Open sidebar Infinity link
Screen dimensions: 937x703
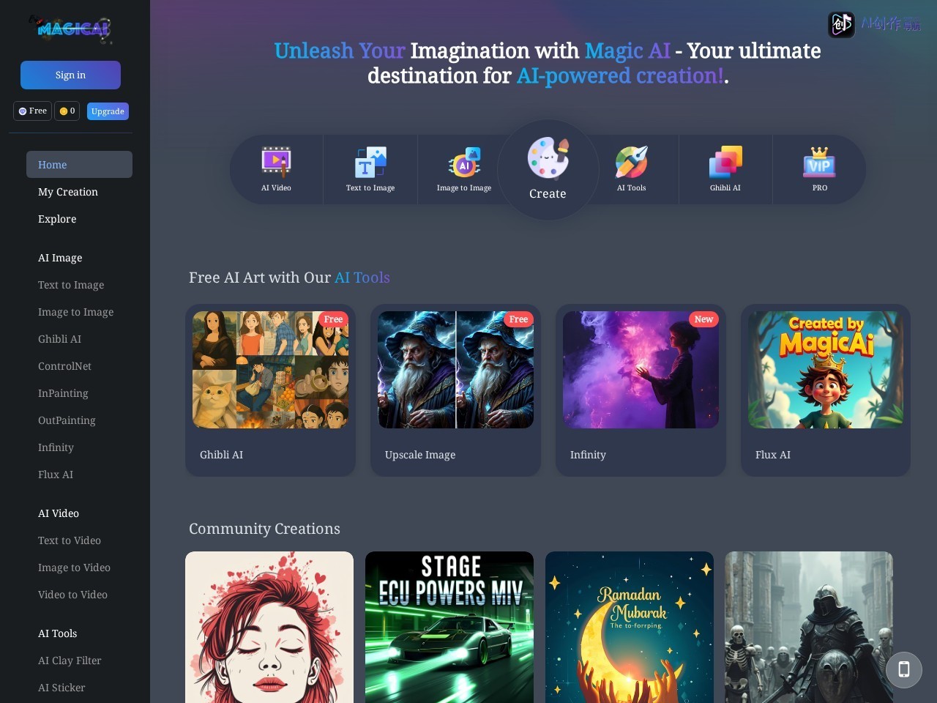coord(56,447)
